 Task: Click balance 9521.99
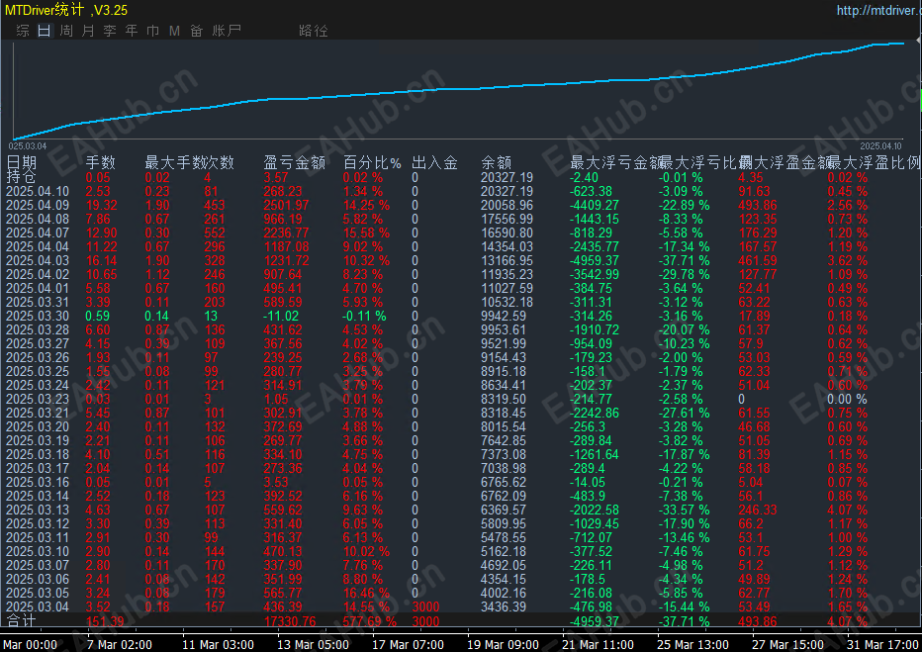[504, 344]
